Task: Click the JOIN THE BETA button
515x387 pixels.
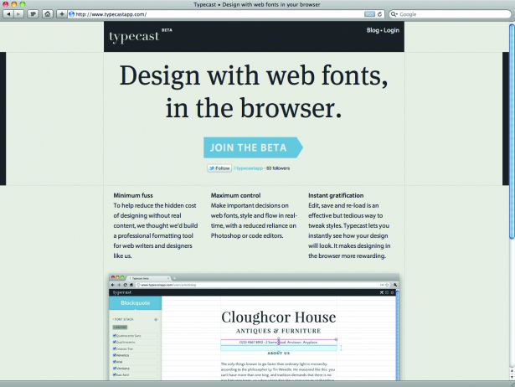Action: click(253, 147)
